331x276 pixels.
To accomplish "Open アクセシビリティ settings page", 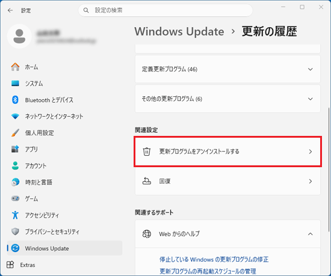I will [42, 215].
